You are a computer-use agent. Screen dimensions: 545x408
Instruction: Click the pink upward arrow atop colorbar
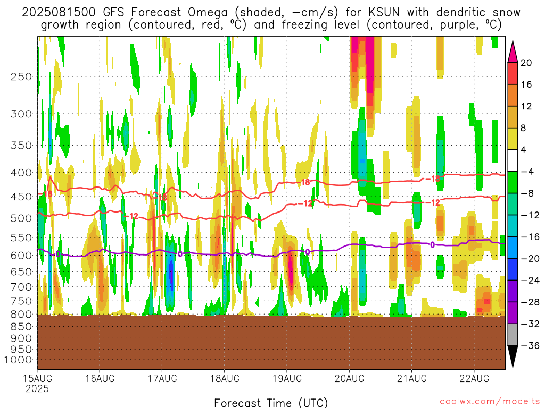click(x=513, y=52)
